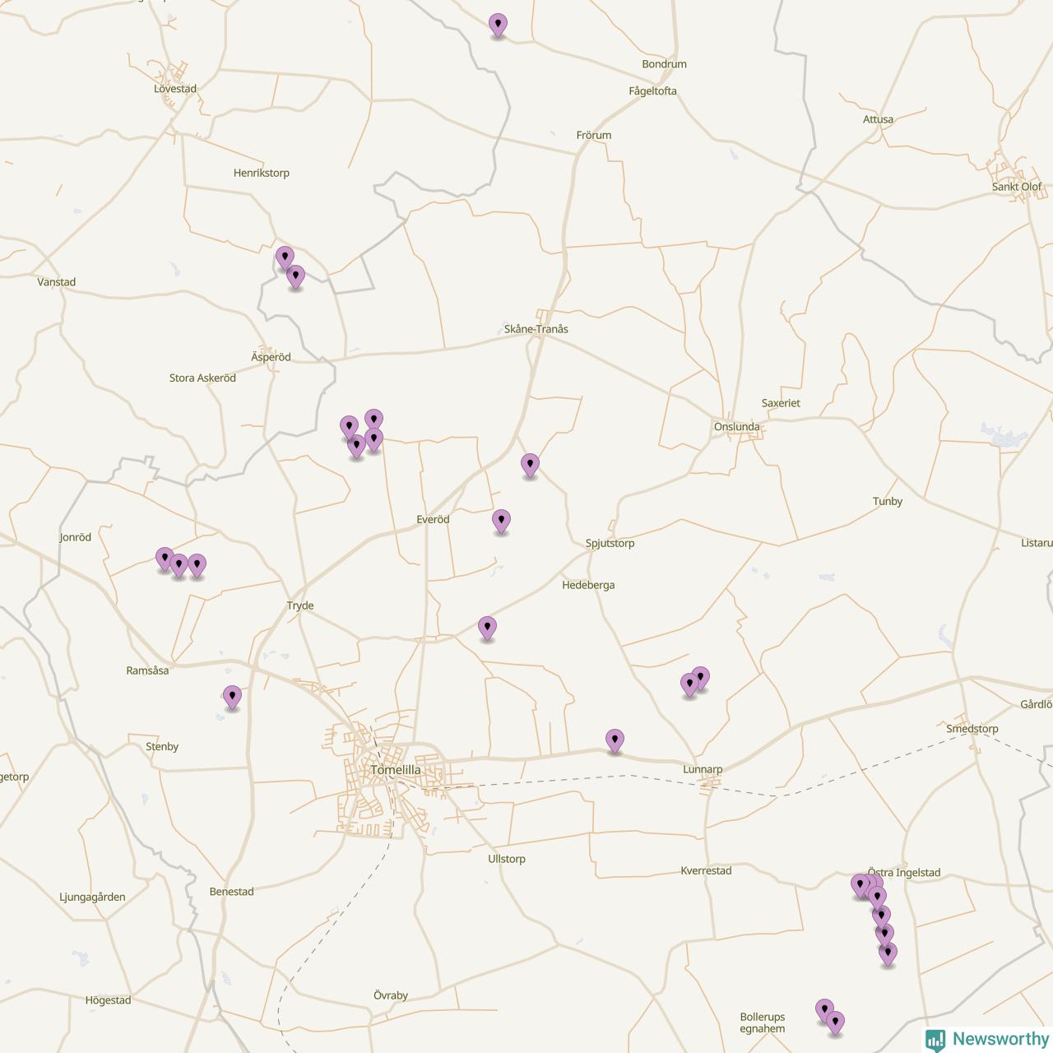Click the upper marker south of Henrikstorp
Screen dimensions: 1053x1053
(x=285, y=258)
